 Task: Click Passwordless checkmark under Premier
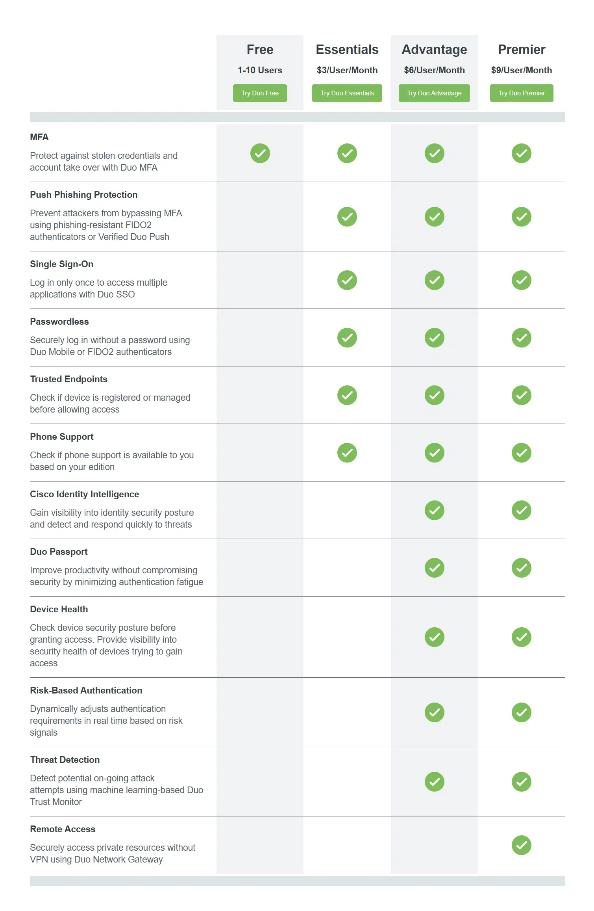tap(522, 338)
